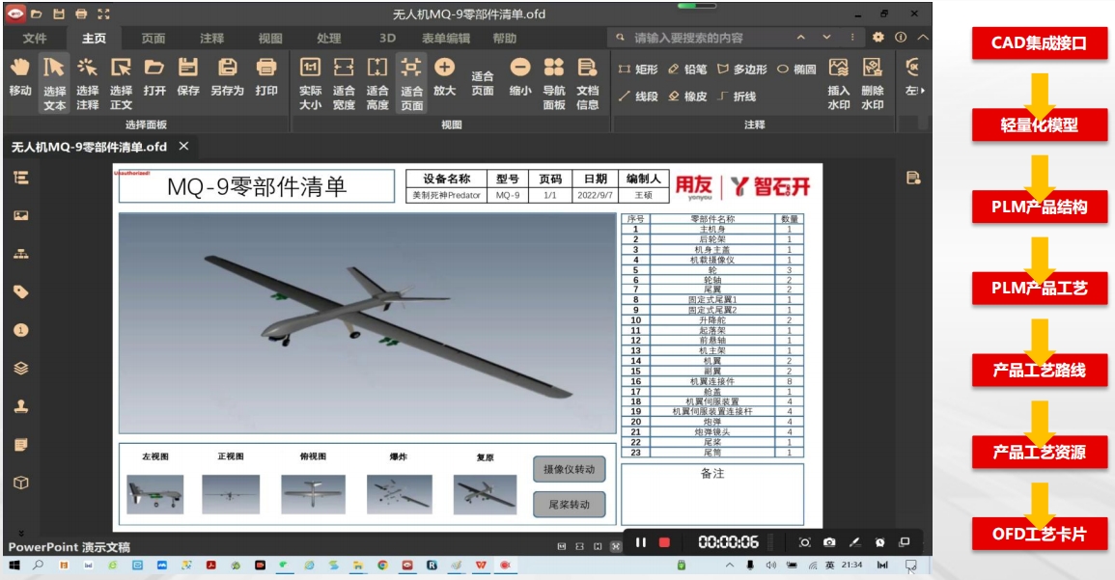Open the tag panel in left sidebar
This screenshot has height=580, width=1115.
coord(20,291)
